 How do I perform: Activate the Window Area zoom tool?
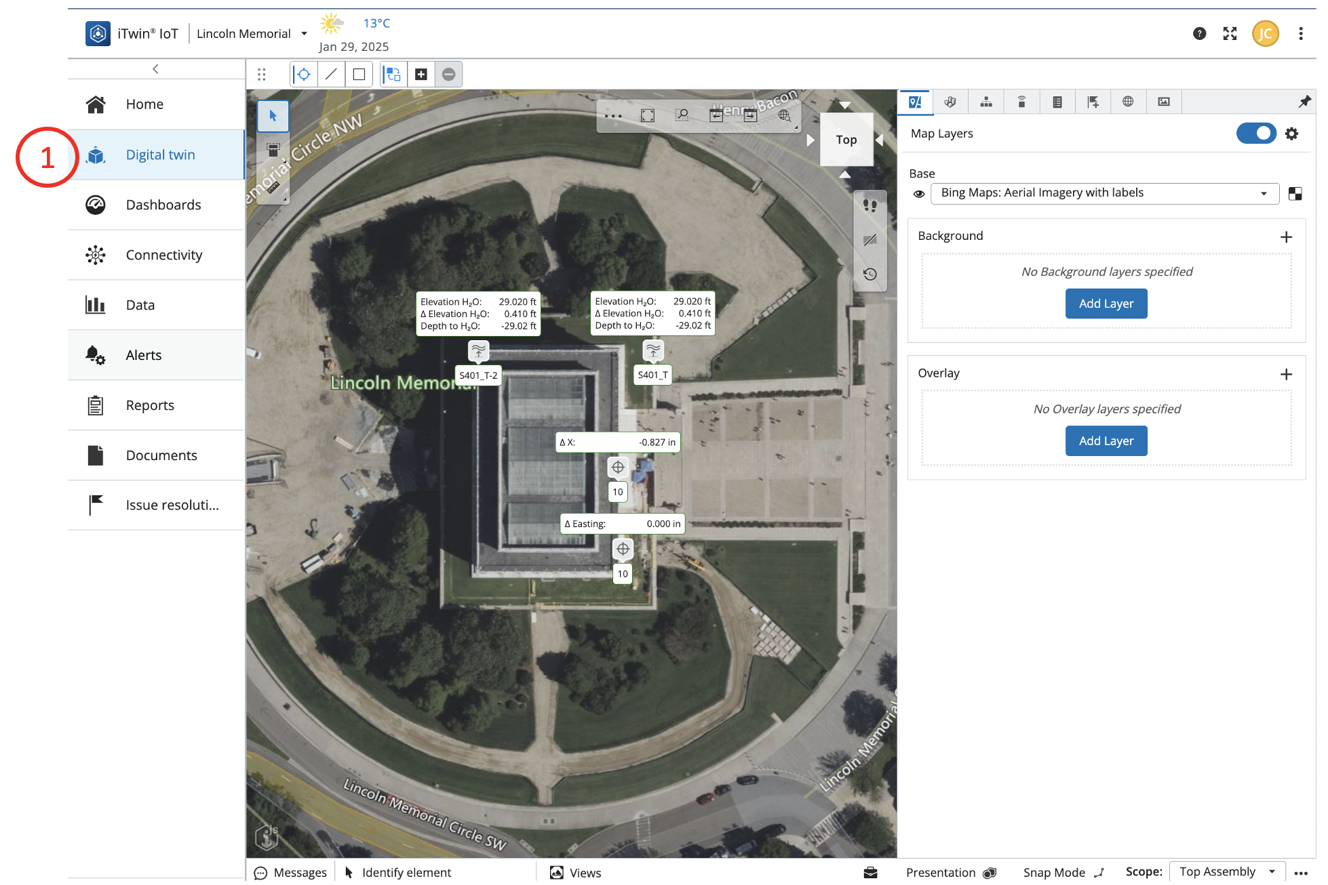tap(682, 116)
